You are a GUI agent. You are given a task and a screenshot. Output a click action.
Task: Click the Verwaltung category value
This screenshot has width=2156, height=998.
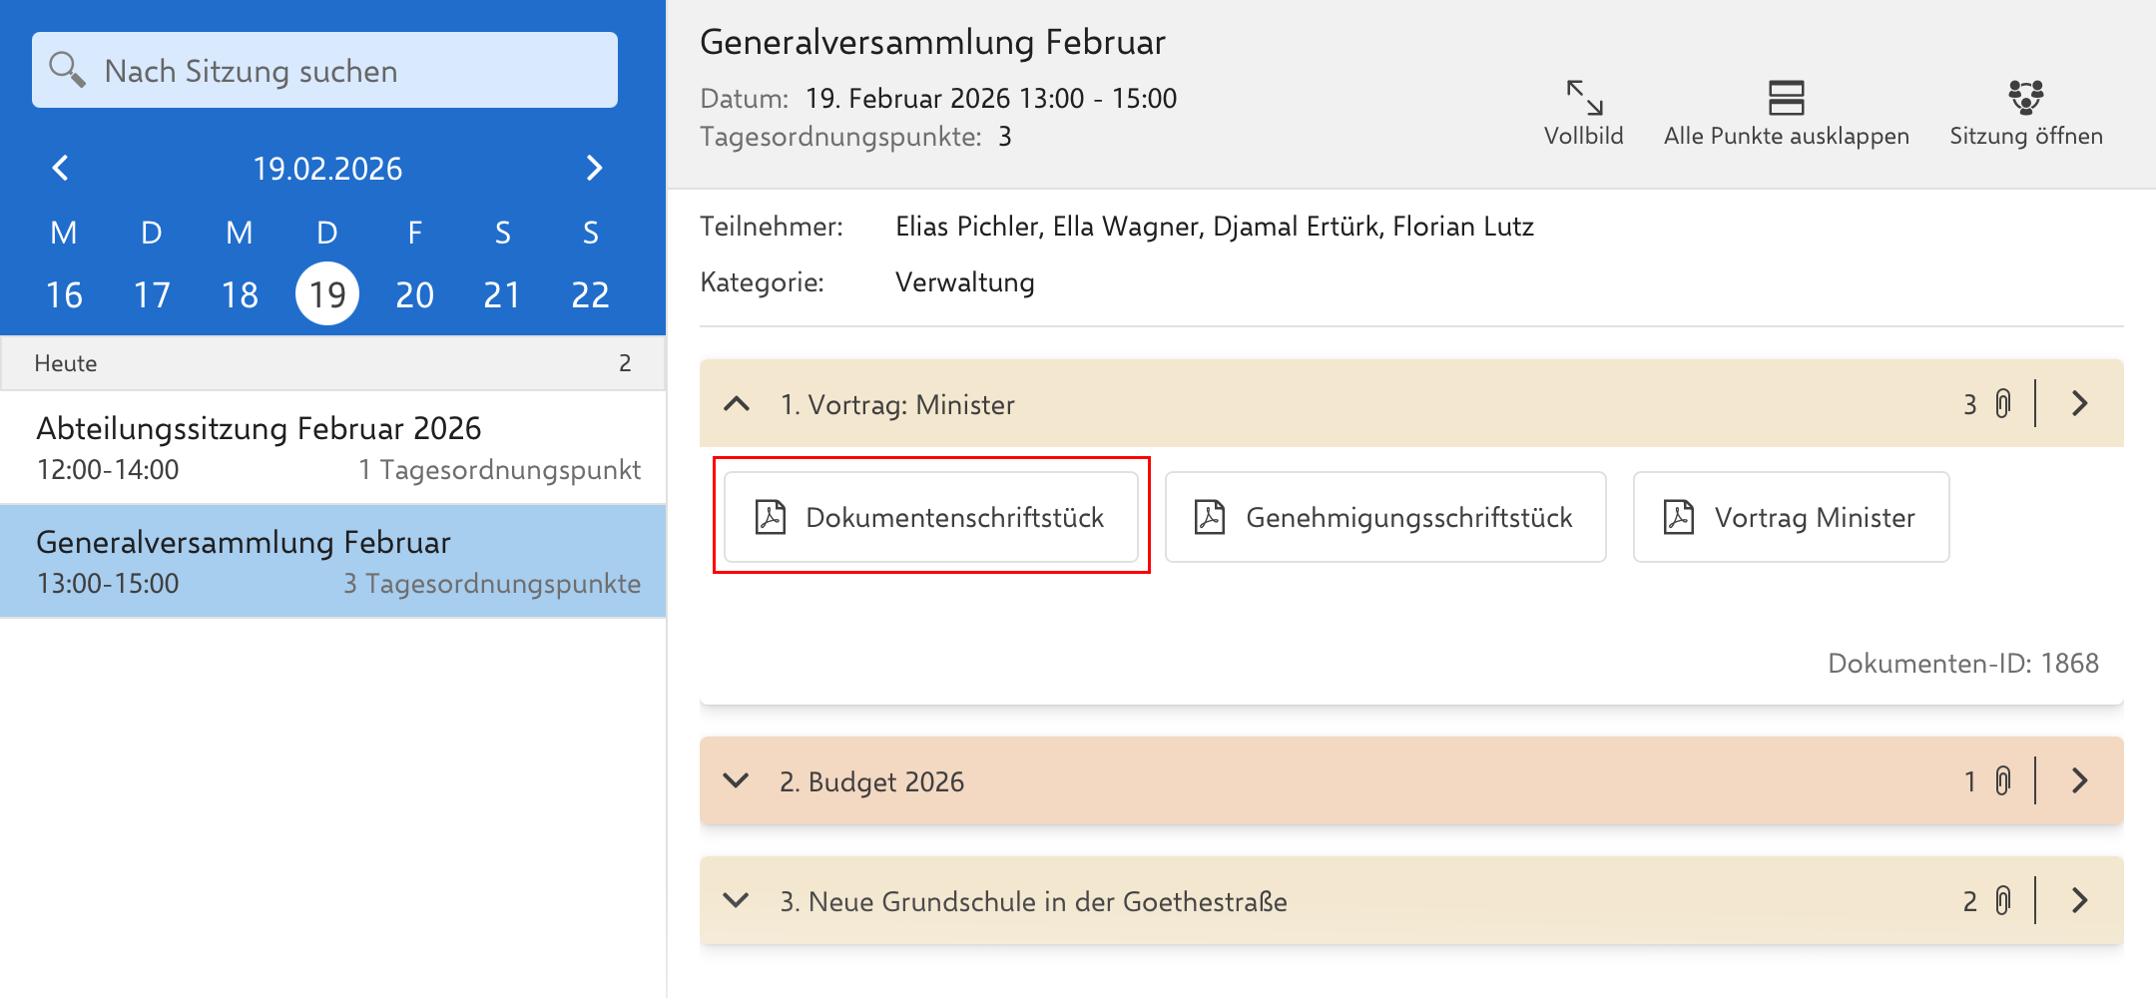(965, 282)
